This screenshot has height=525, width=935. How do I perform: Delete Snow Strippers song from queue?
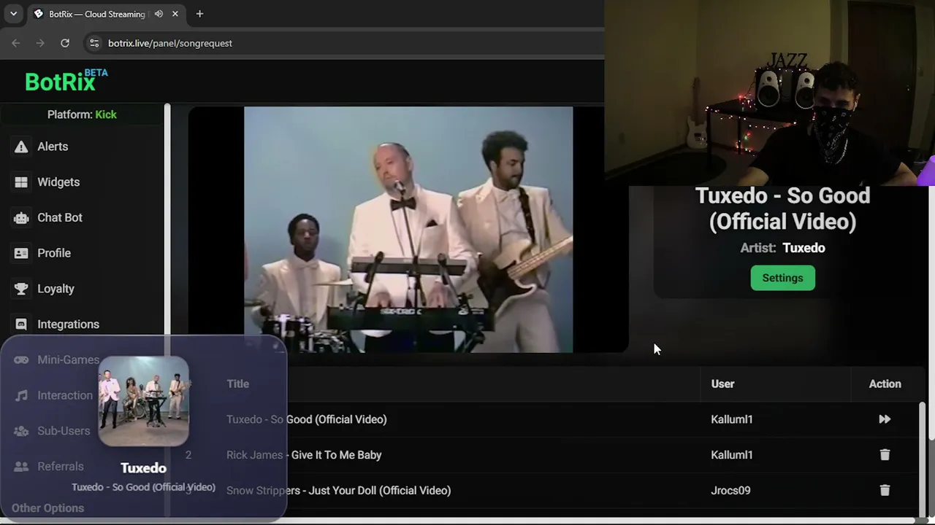click(885, 491)
